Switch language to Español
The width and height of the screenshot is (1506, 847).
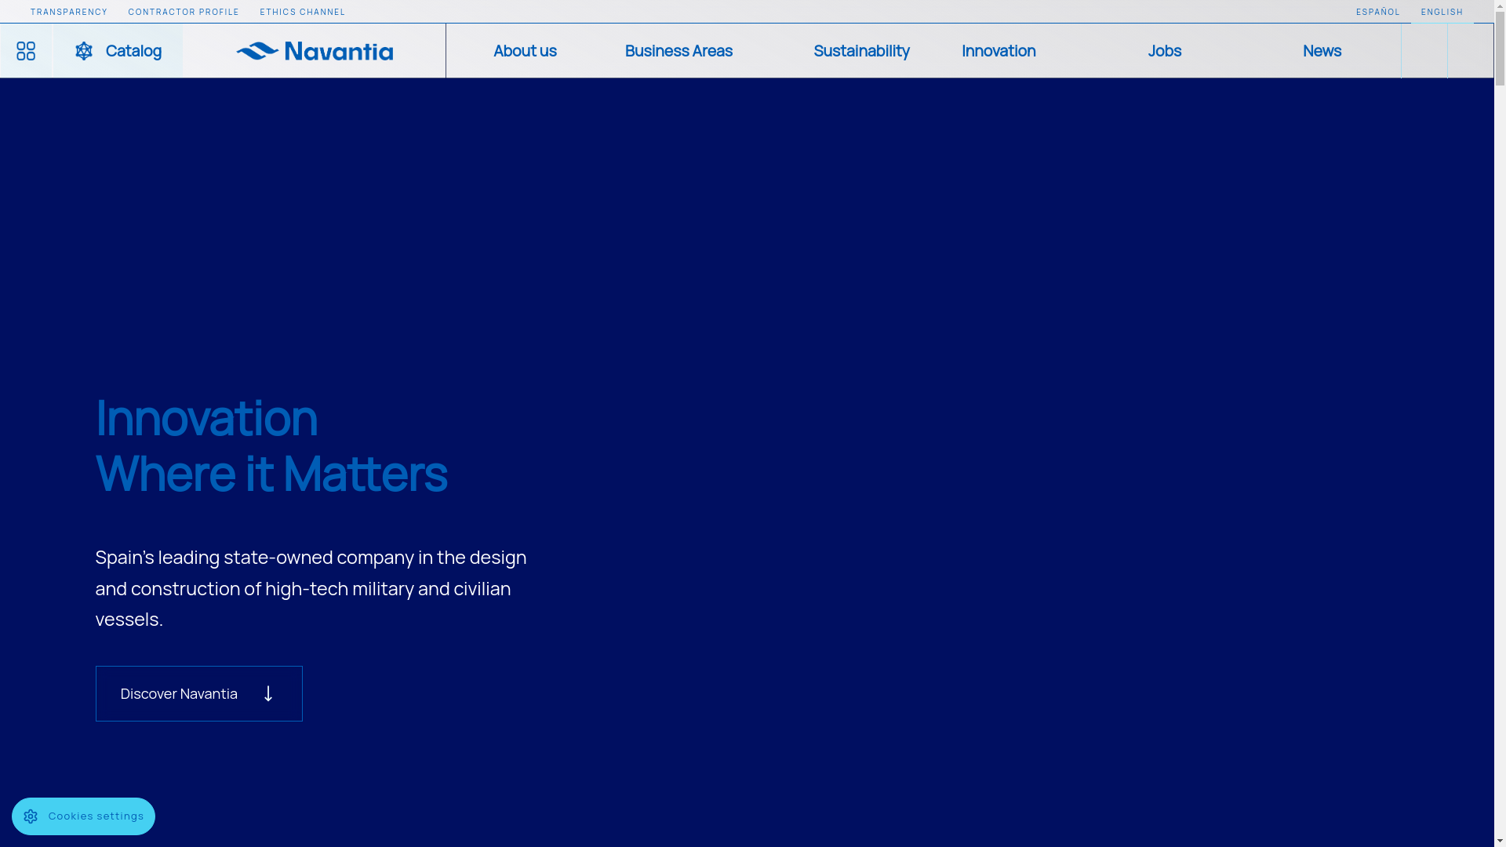(1378, 12)
